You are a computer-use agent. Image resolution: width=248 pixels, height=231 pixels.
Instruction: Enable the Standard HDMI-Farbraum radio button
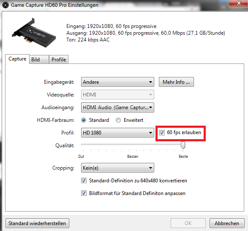84,120
